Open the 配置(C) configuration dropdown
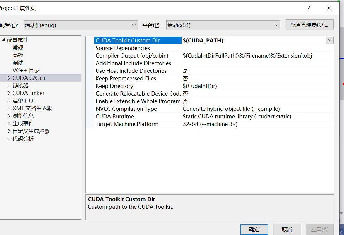The height and width of the screenshot is (235, 344). pyautogui.click(x=134, y=25)
